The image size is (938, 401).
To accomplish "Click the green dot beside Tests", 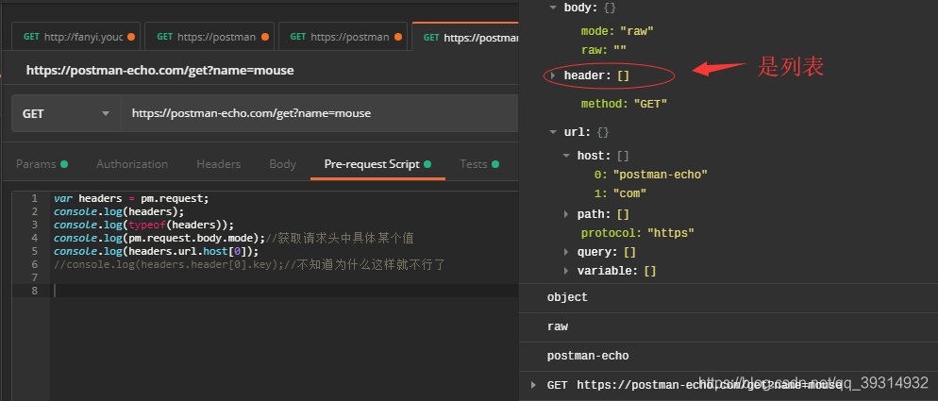I will click(495, 164).
